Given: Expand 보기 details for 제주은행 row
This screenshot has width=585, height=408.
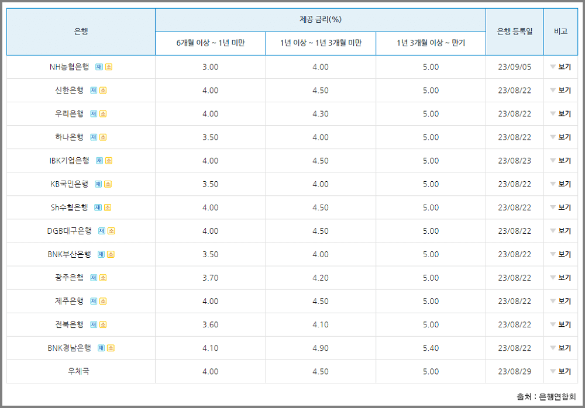Looking at the screenshot, I should coord(560,302).
